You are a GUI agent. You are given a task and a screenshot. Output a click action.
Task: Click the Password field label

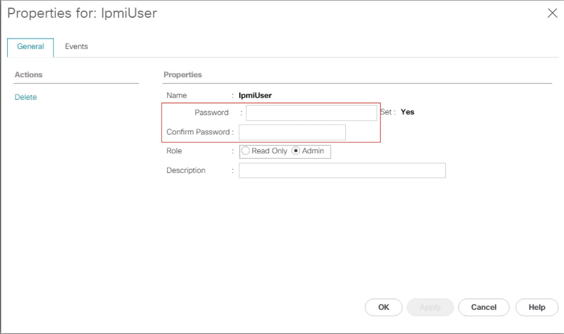click(211, 113)
